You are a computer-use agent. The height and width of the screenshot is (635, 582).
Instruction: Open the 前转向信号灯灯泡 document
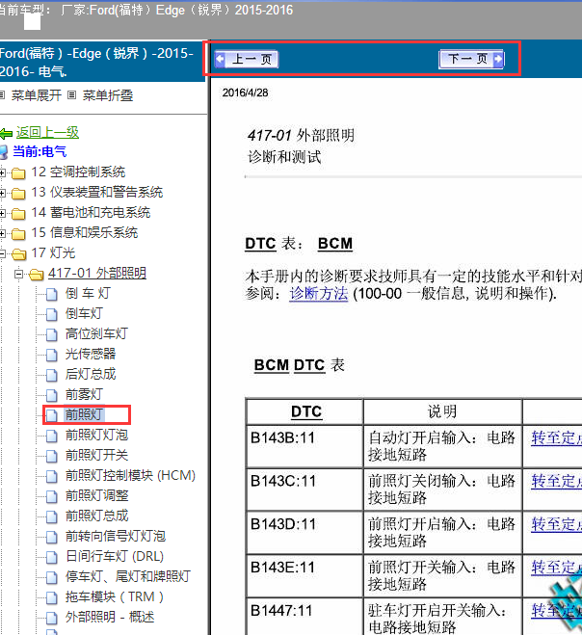coord(116,537)
